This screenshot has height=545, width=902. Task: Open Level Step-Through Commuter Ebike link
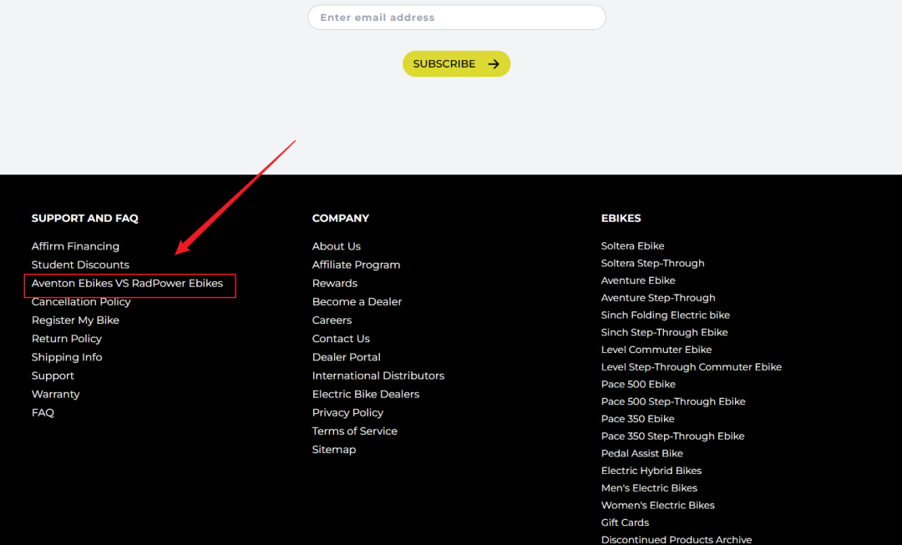coord(692,366)
